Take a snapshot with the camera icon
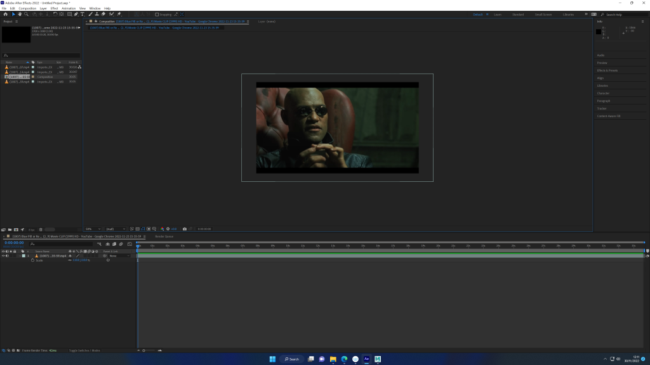Screen dimensions: 650x365 point(185,229)
